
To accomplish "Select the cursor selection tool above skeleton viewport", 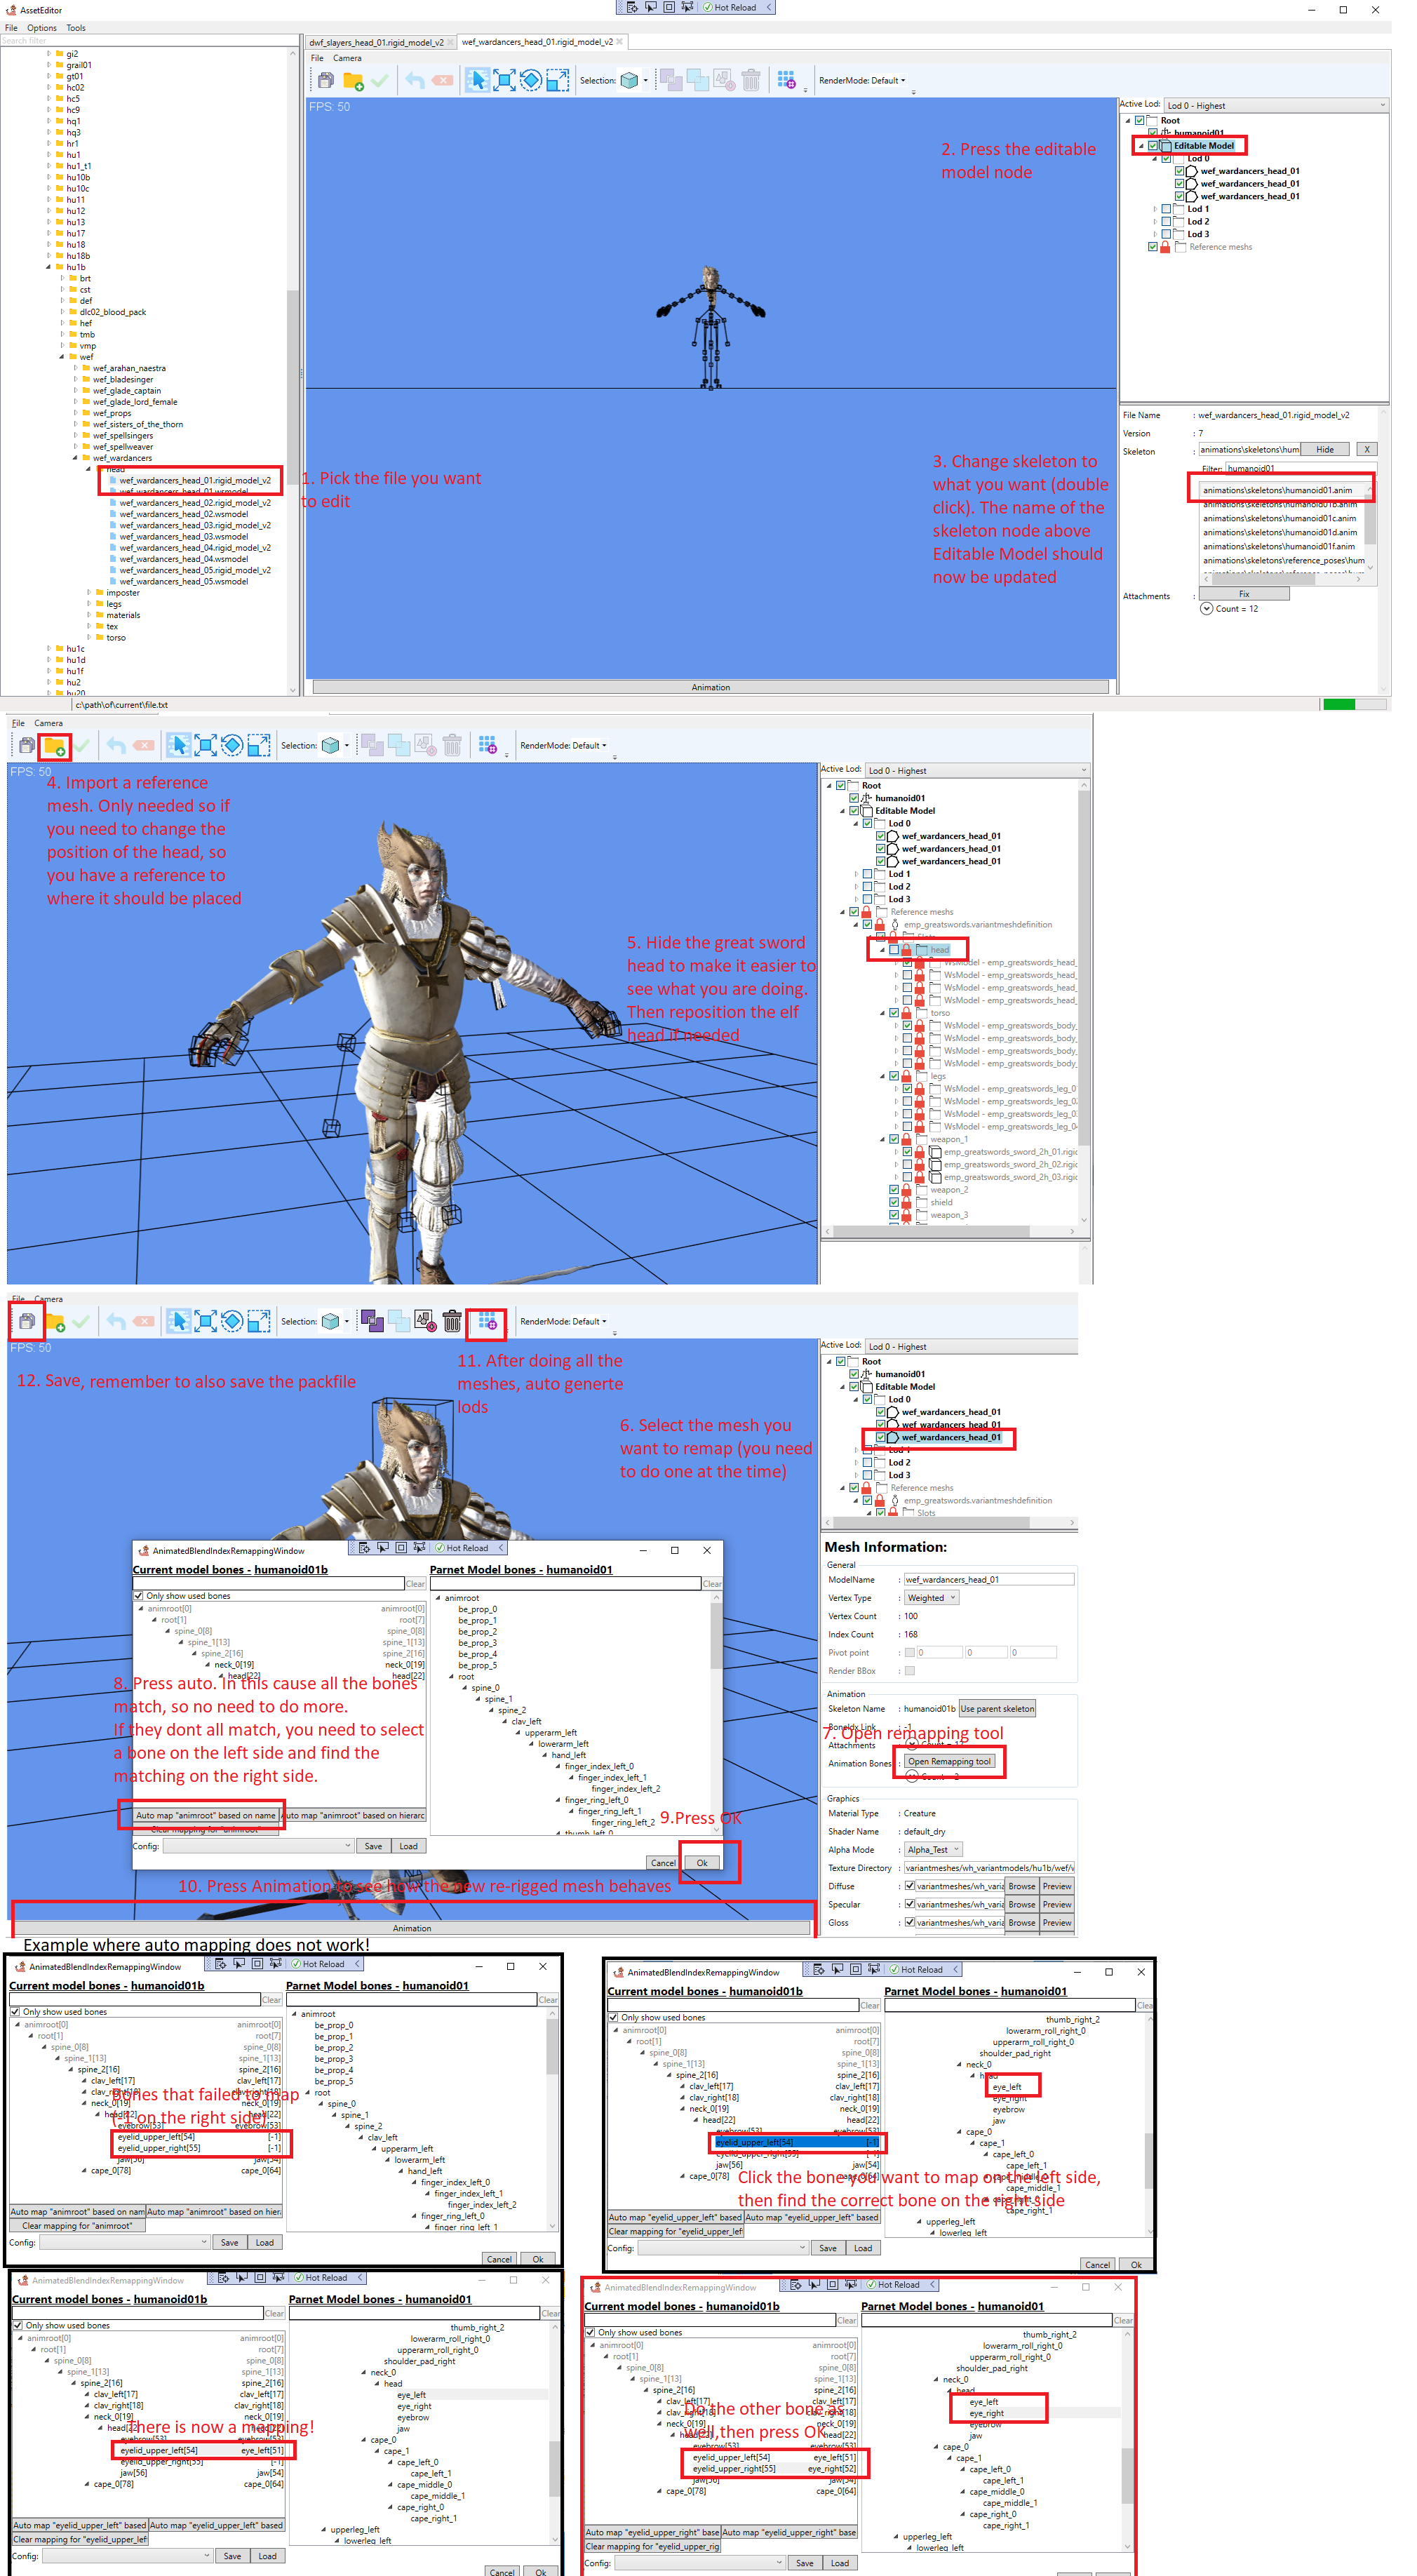I will coord(477,80).
